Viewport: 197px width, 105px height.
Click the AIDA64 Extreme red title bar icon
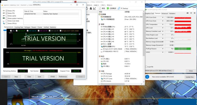click(75, 2)
